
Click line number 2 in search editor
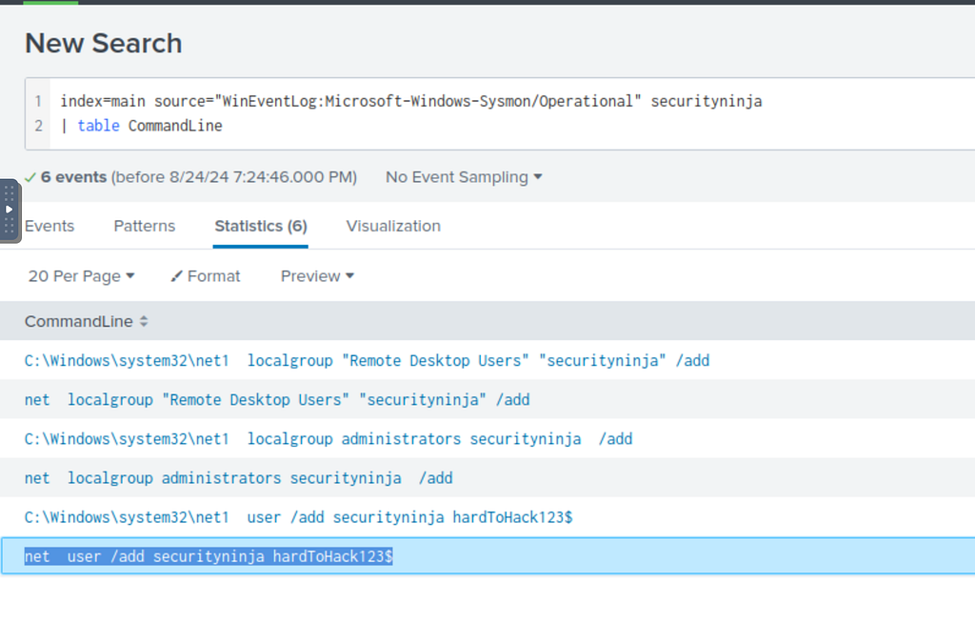pos(38,126)
